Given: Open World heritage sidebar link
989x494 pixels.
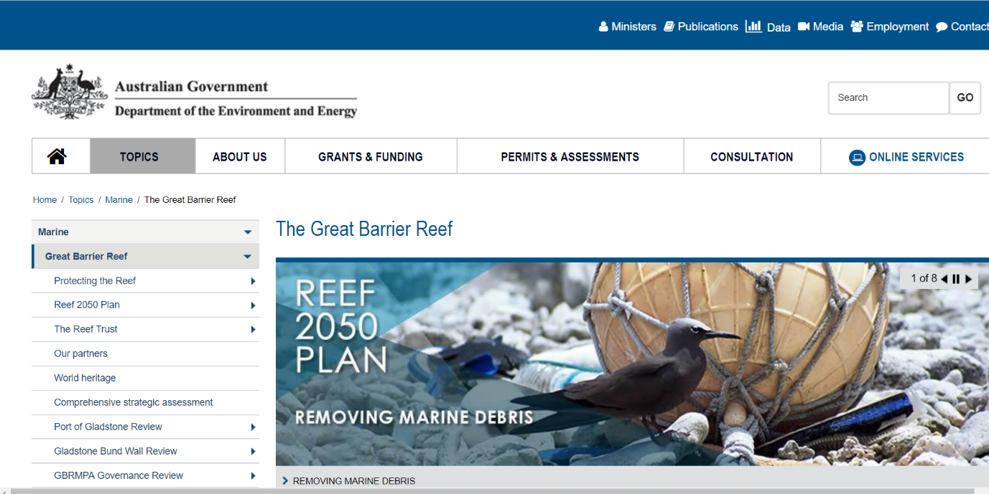Looking at the screenshot, I should 85,378.
